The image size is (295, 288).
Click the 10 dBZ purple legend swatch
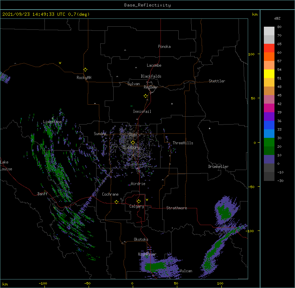(x=269, y=159)
